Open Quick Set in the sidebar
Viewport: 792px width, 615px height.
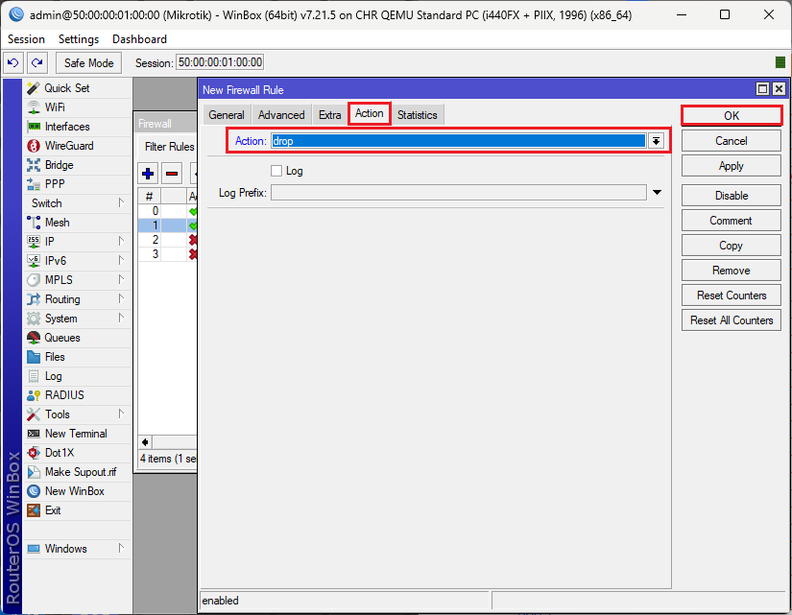click(x=77, y=88)
